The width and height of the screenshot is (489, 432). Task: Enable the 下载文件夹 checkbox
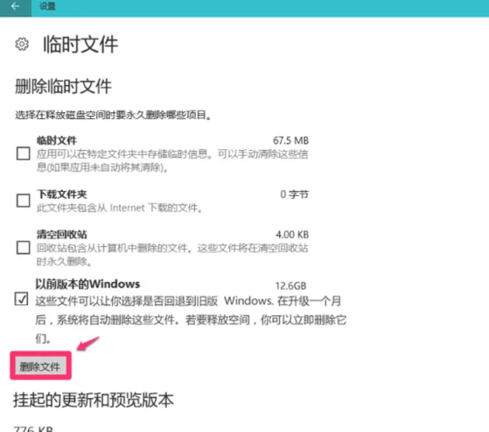(24, 201)
